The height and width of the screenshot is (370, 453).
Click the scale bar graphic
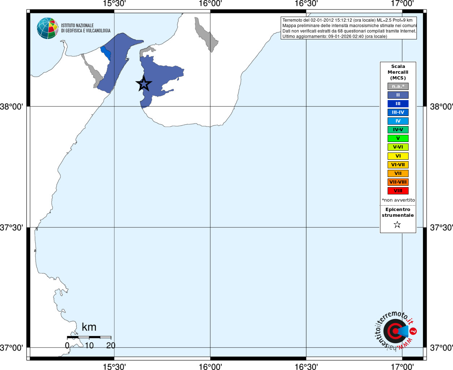click(x=89, y=337)
